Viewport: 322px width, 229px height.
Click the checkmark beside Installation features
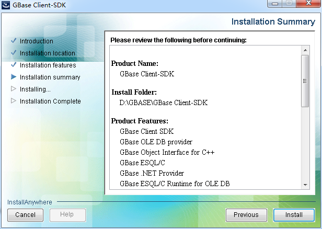click(x=14, y=65)
